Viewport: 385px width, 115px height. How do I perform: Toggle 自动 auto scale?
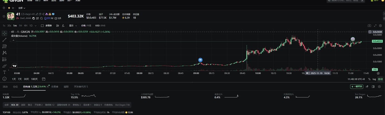tap(380, 79)
